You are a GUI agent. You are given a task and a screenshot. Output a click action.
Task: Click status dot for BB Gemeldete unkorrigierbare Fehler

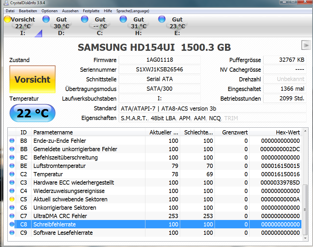tap(12, 149)
